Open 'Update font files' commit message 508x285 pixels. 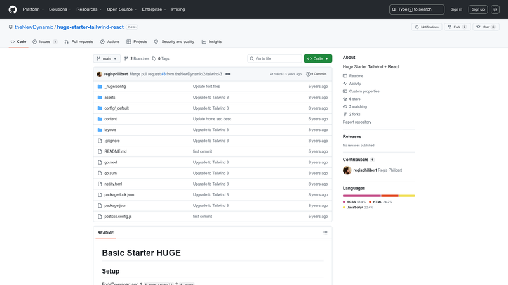point(206,87)
